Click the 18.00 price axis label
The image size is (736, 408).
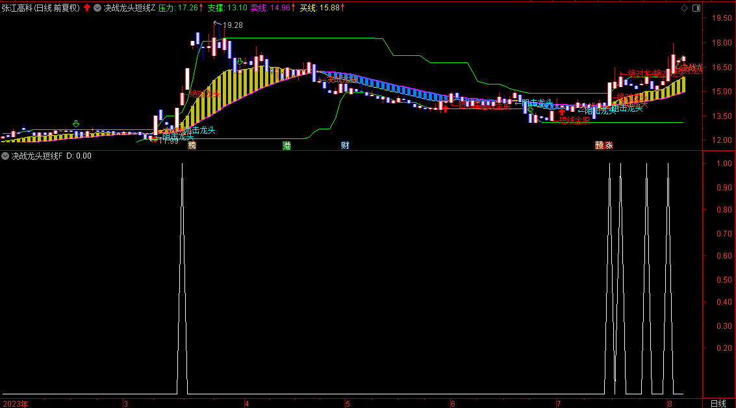(722, 43)
